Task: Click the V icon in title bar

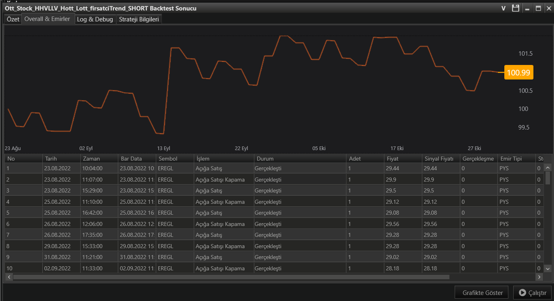Action: [x=504, y=8]
